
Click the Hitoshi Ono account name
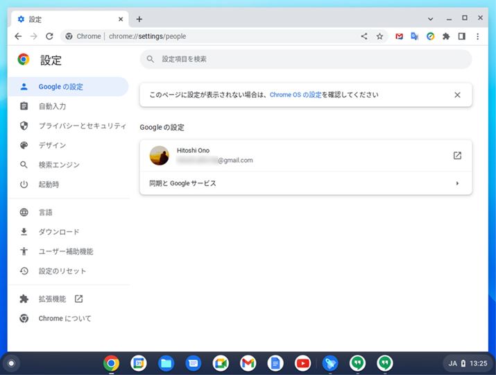[x=193, y=151]
